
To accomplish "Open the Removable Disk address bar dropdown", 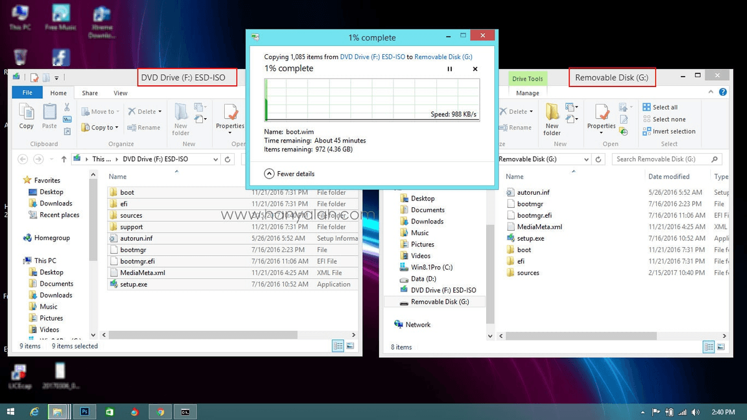I will (x=586, y=159).
